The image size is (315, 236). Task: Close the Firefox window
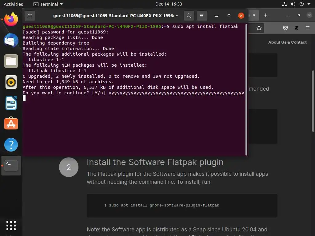coord(309,15)
